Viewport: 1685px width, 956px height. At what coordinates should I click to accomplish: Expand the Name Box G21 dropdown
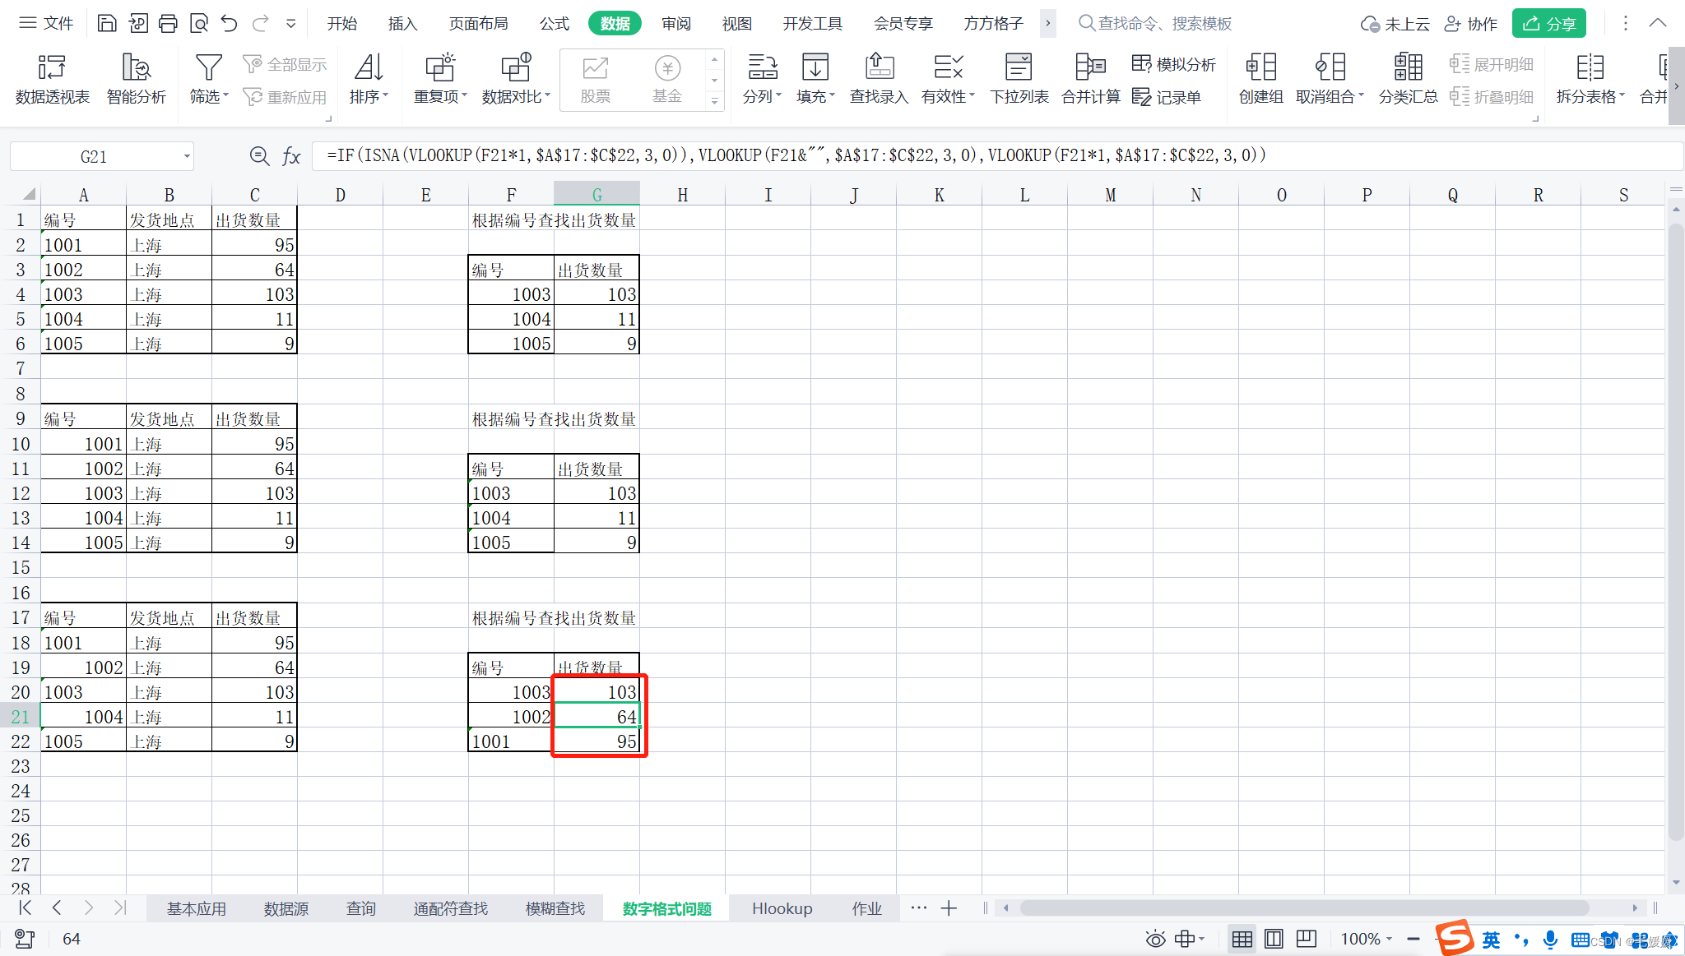tap(187, 156)
